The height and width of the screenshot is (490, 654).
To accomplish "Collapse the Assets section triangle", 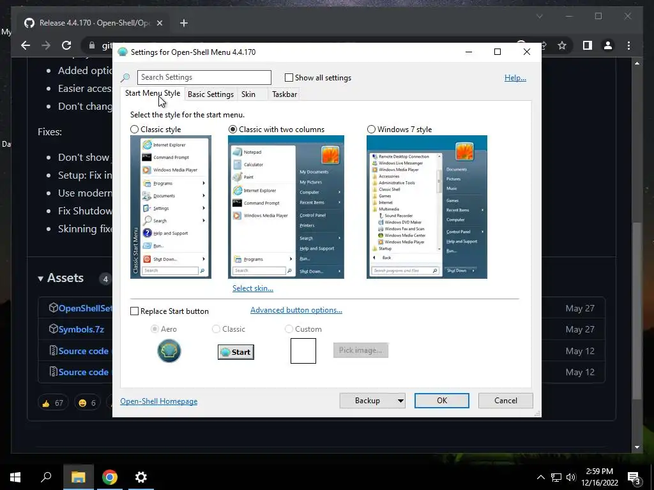I will (x=40, y=279).
